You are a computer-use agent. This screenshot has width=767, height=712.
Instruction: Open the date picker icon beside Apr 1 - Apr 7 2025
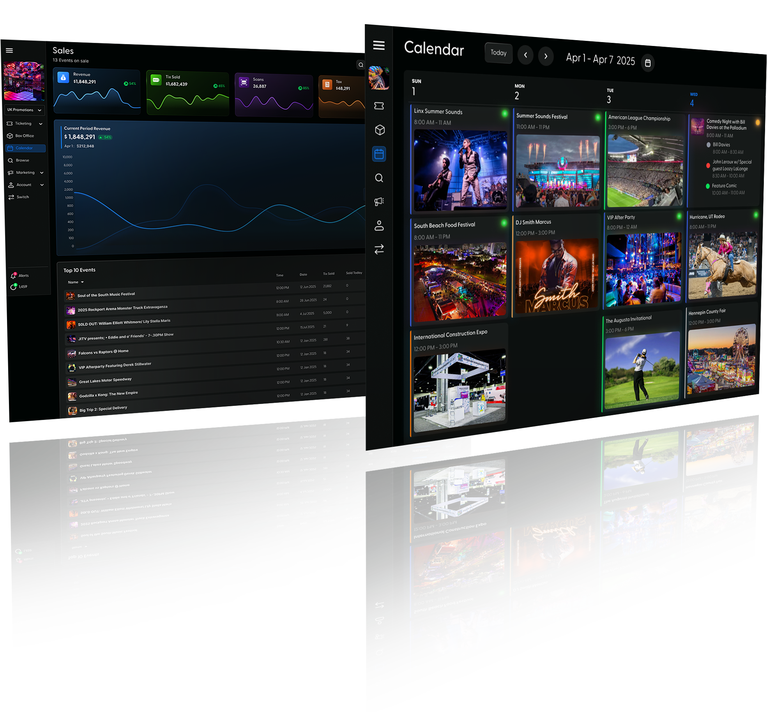pos(648,63)
